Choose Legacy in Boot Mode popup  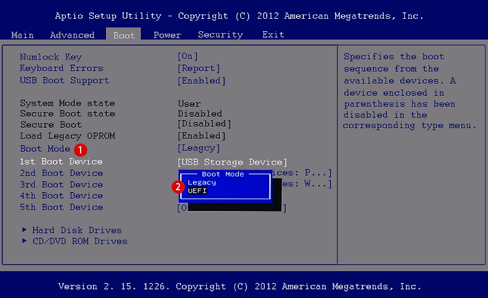202,182
